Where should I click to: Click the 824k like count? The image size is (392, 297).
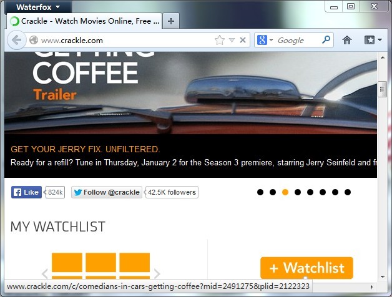point(56,192)
